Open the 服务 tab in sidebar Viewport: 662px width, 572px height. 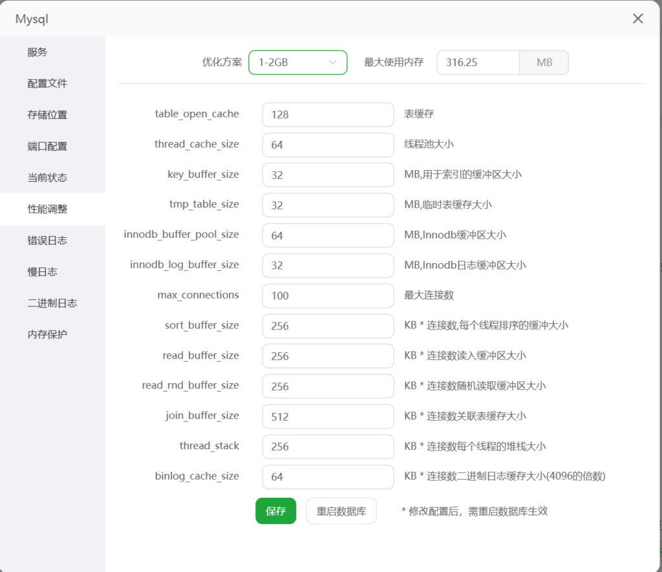(x=37, y=52)
